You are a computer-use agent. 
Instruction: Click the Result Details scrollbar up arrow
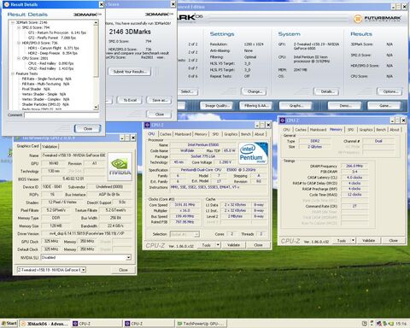point(96,22)
